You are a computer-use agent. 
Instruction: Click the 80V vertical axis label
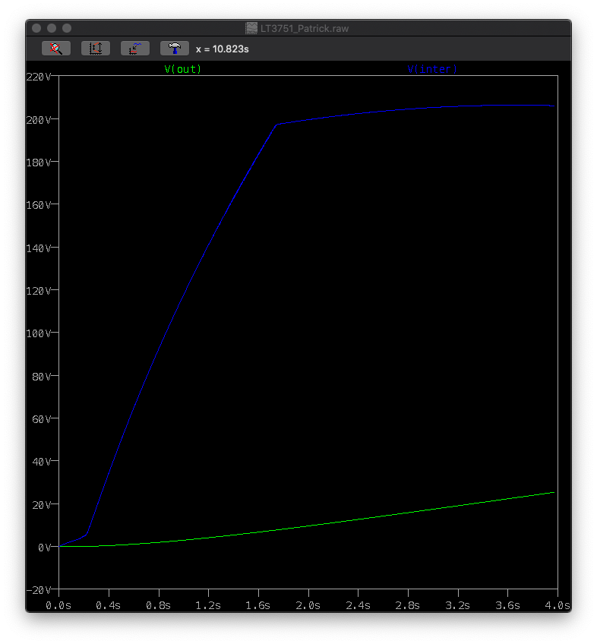coord(42,376)
